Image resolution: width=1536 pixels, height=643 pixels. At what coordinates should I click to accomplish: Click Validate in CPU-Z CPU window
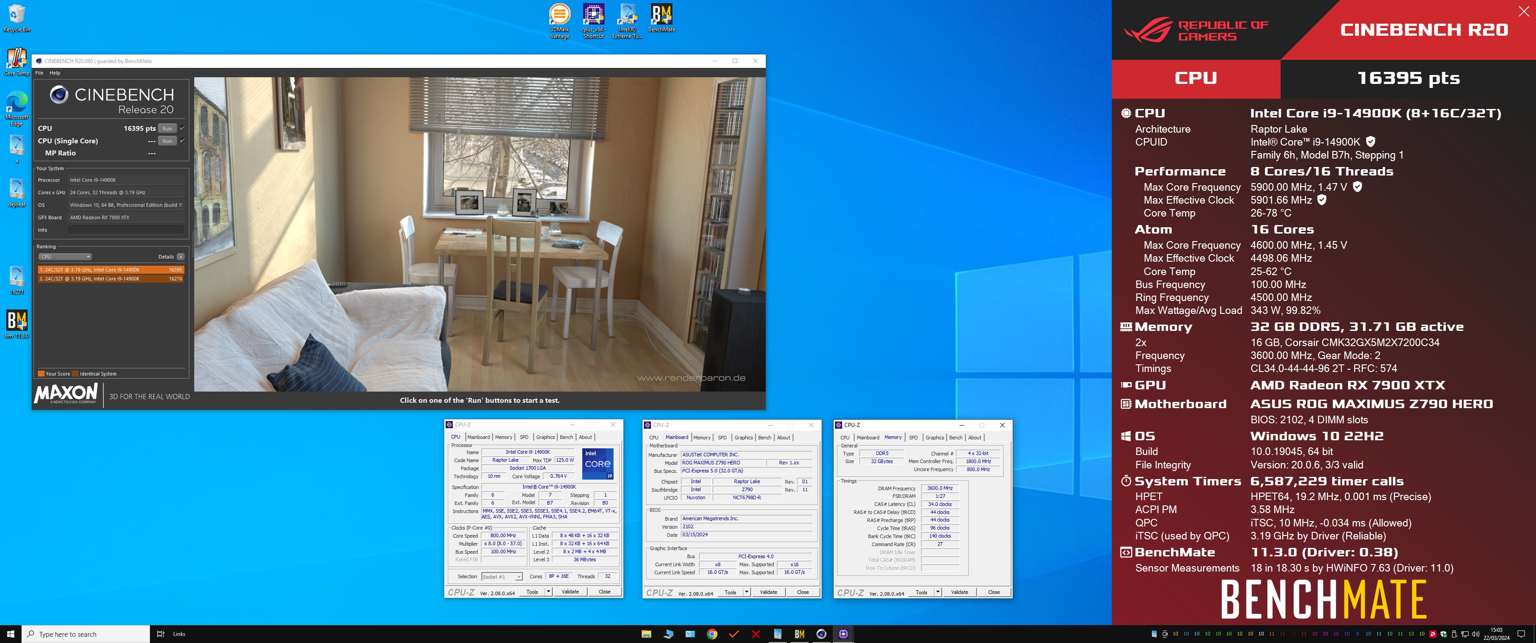coord(570,592)
